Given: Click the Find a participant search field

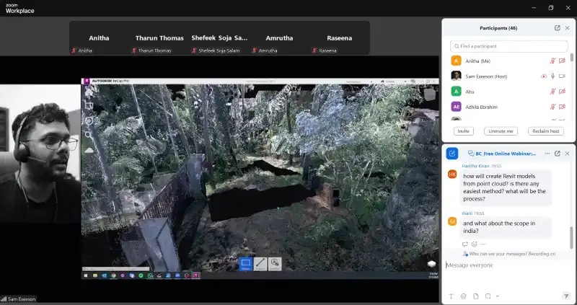Looking at the screenshot, I should (508, 46).
